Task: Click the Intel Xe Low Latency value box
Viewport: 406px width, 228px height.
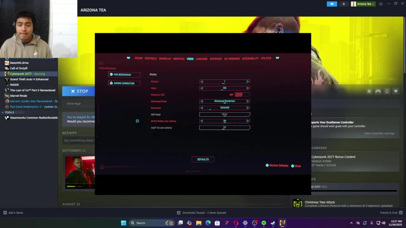Action: 225,128
